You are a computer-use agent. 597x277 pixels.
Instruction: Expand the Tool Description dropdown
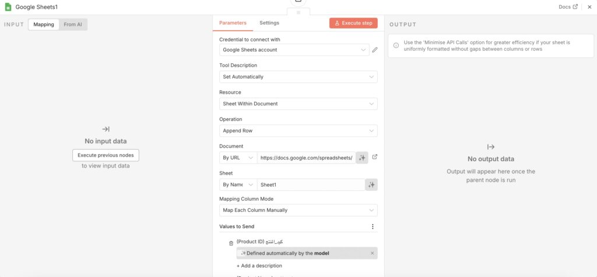pyautogui.click(x=298, y=77)
